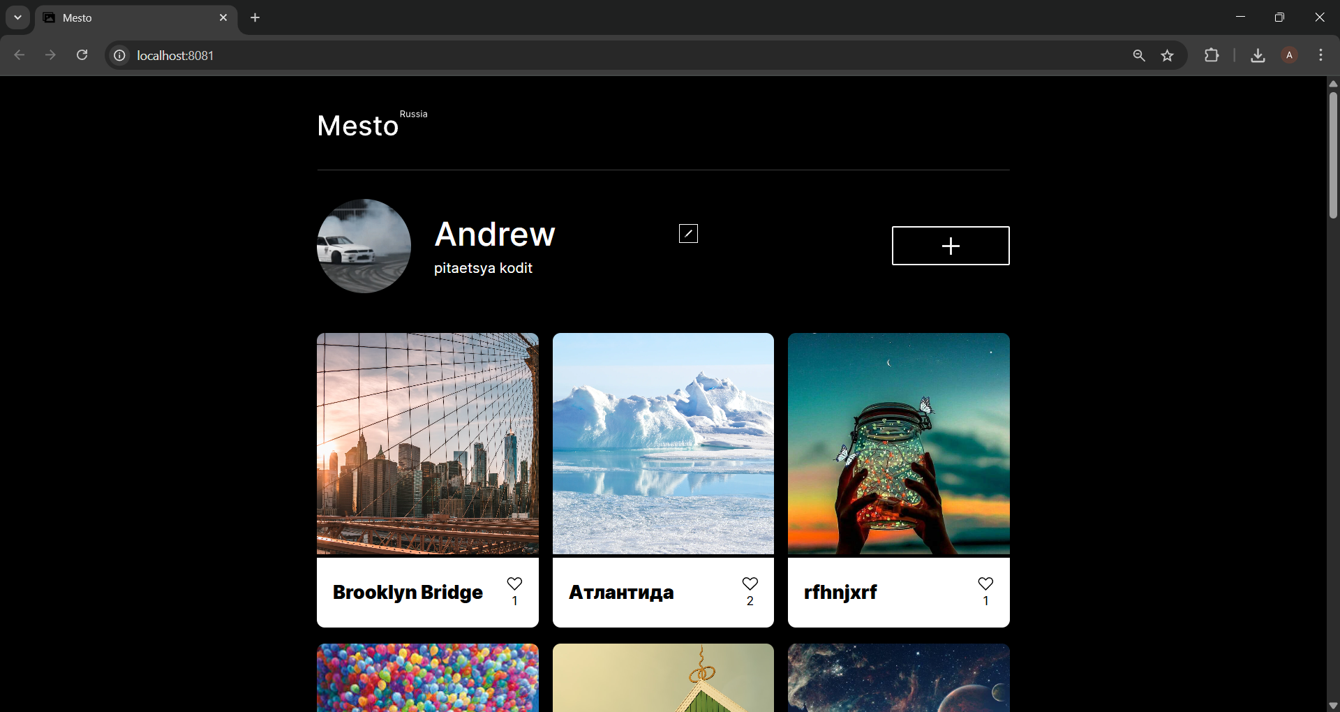The width and height of the screenshot is (1340, 712).
Task: Open the Chrome profile avatar
Action: 1289,55
